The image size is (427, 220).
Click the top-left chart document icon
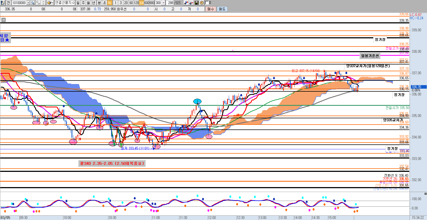click(x=2, y=3)
